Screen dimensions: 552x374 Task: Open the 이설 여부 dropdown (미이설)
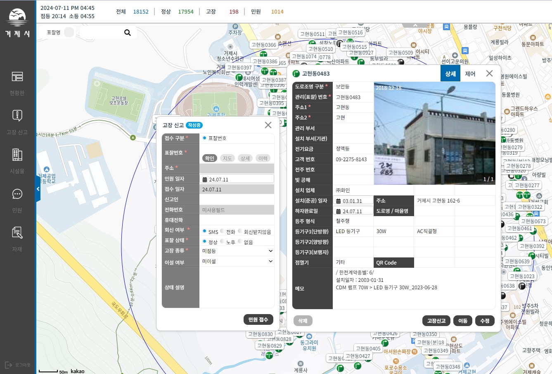237,261
